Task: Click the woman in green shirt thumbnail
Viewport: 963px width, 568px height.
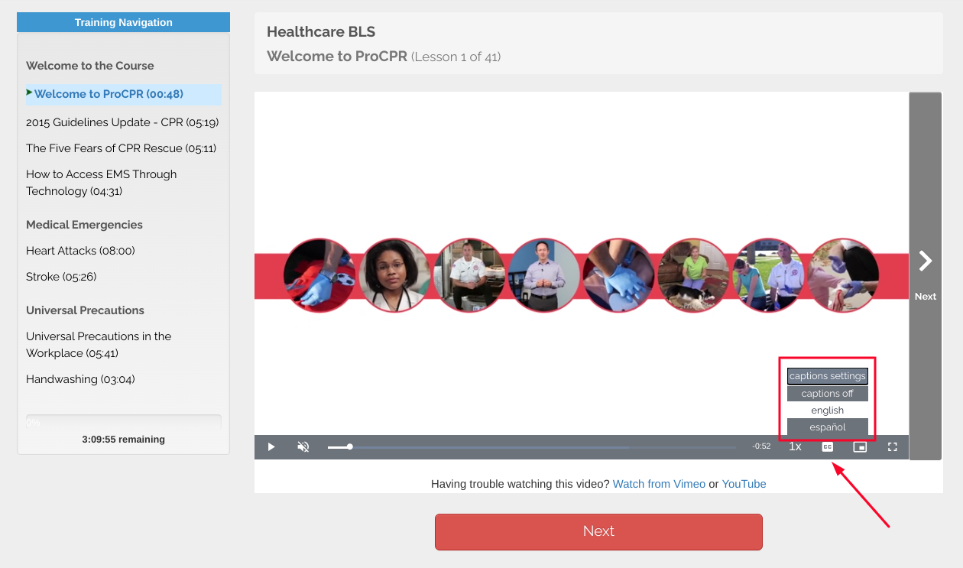Action: click(694, 275)
